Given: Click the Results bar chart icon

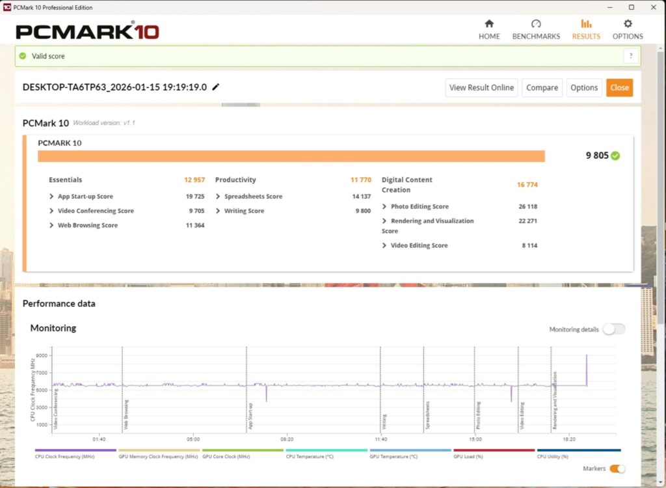Looking at the screenshot, I should pos(586,24).
